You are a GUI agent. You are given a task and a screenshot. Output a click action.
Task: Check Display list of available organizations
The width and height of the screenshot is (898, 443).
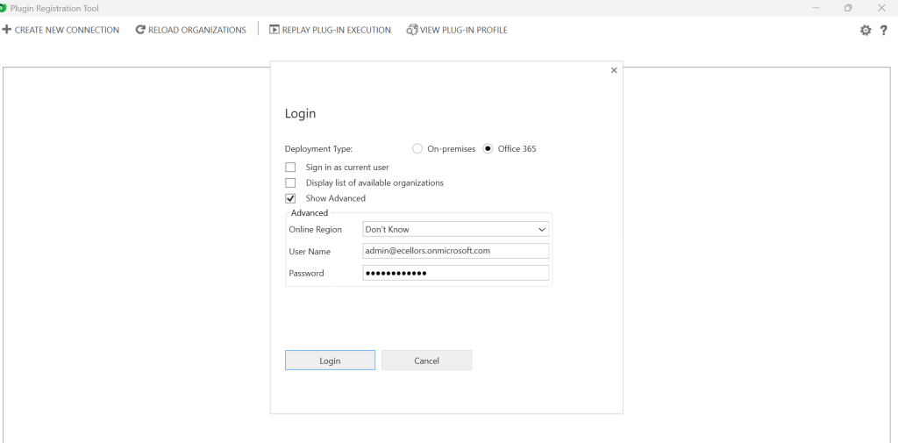pyautogui.click(x=290, y=183)
